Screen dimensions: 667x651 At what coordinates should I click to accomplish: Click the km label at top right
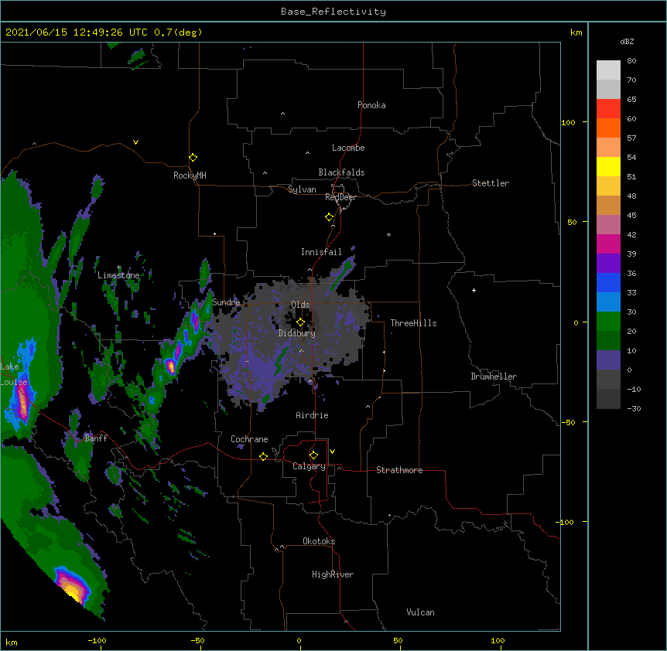click(x=576, y=32)
